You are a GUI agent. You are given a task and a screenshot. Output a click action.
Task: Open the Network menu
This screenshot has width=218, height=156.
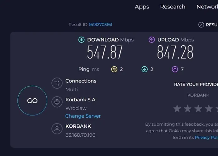pyautogui.click(x=207, y=7)
